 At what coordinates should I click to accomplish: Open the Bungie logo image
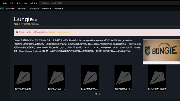[161, 50]
